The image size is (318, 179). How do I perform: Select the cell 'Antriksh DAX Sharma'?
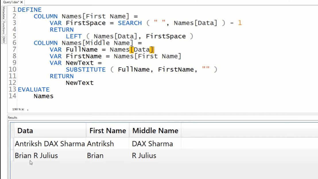tap(50, 144)
